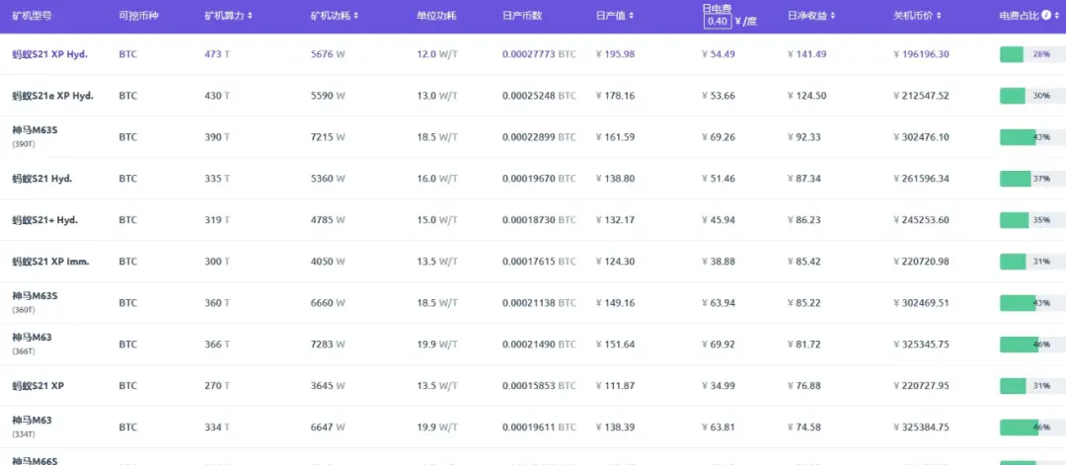Click the 日产币数 column header

point(522,16)
